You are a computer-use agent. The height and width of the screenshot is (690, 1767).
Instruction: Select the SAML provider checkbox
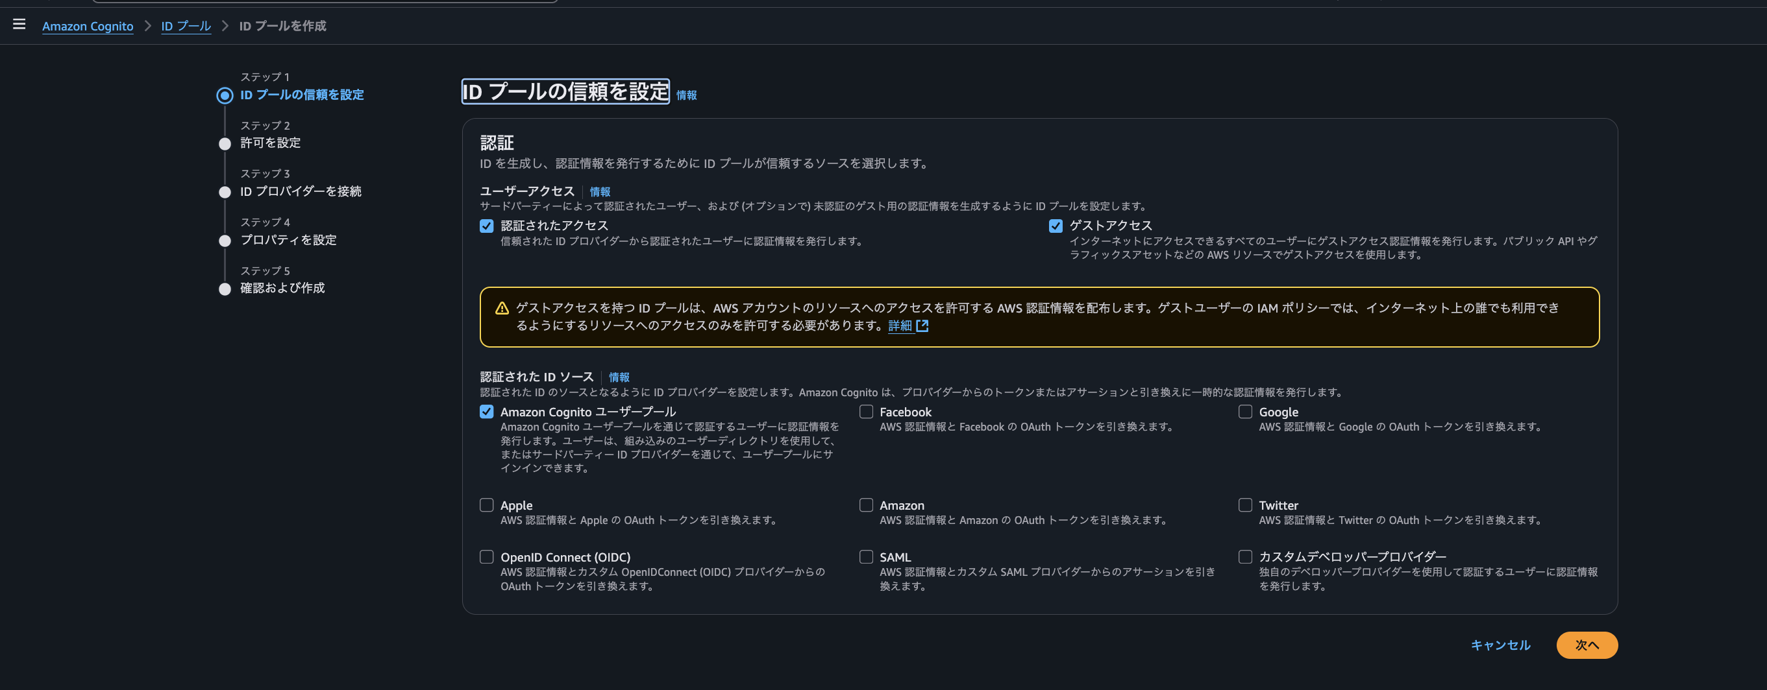(x=867, y=557)
